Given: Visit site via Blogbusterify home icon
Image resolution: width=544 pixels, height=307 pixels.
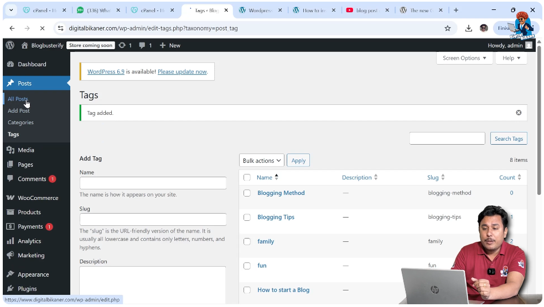Looking at the screenshot, I should (x=24, y=45).
